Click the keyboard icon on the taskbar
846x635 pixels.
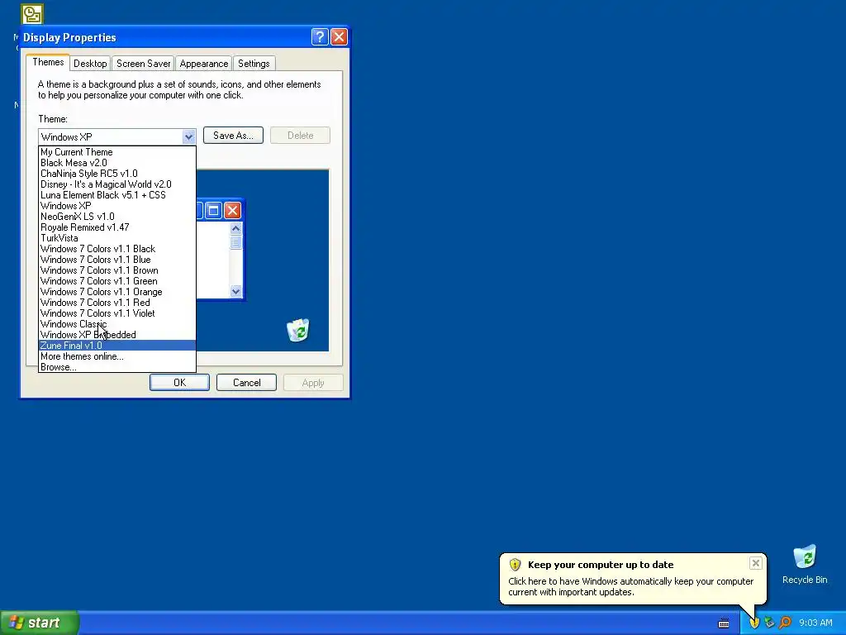[x=724, y=623]
